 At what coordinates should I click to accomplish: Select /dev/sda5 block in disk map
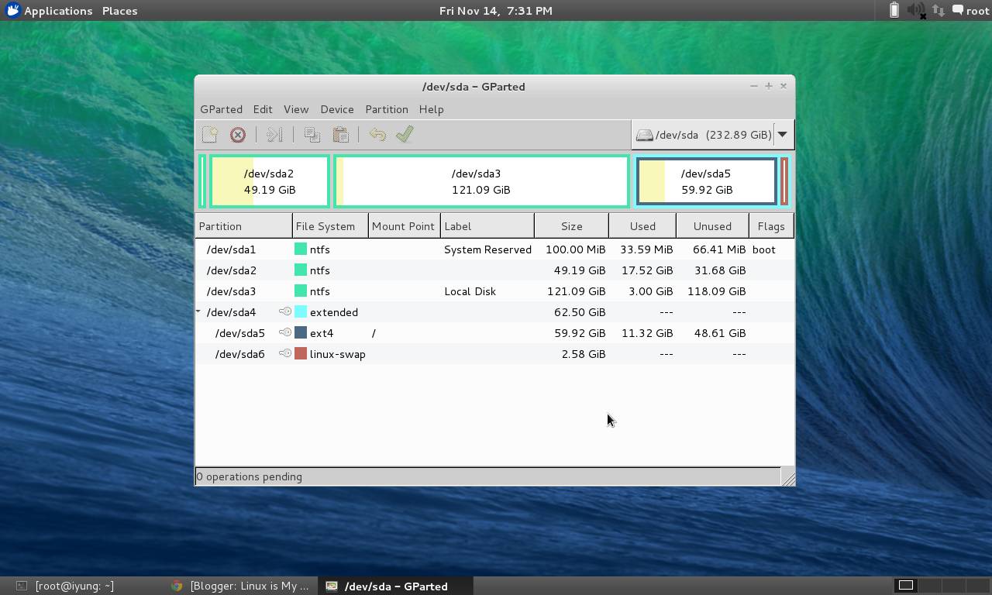[x=706, y=181]
